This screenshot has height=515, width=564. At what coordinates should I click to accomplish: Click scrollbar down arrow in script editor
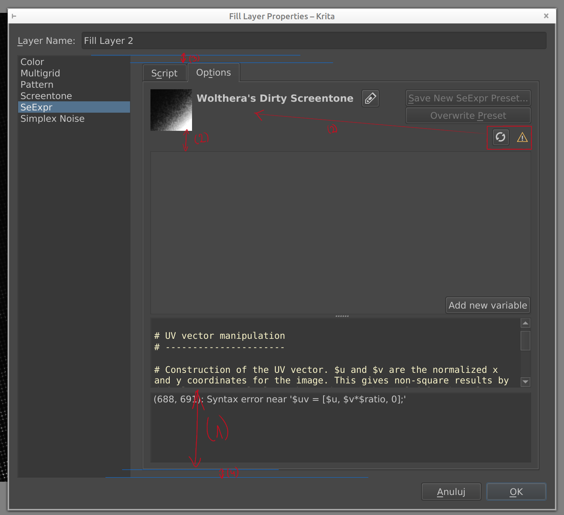[525, 382]
